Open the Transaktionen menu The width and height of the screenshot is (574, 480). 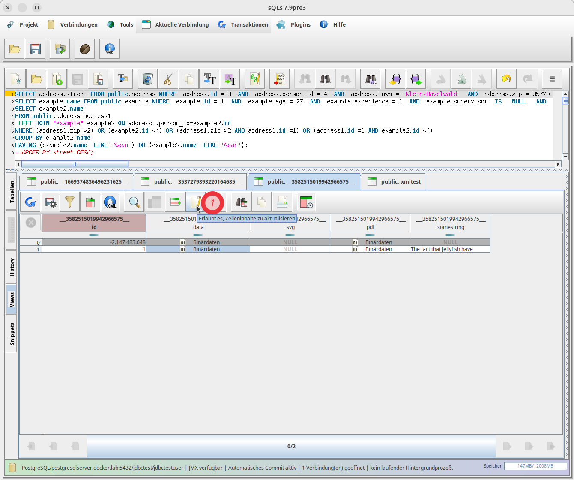click(243, 25)
